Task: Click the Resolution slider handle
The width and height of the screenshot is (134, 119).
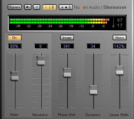Action: point(41,60)
